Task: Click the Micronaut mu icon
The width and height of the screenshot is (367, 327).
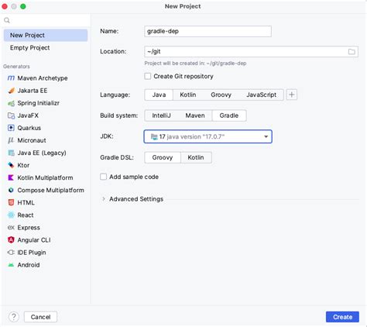Action: (11, 140)
